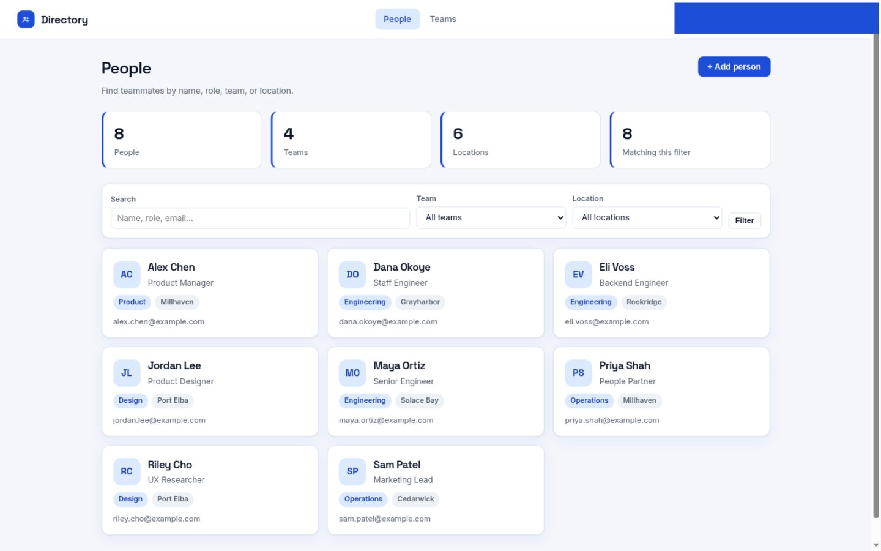Click Dana Okoye's Engineering tag
The height and width of the screenshot is (551, 881).
coord(365,302)
